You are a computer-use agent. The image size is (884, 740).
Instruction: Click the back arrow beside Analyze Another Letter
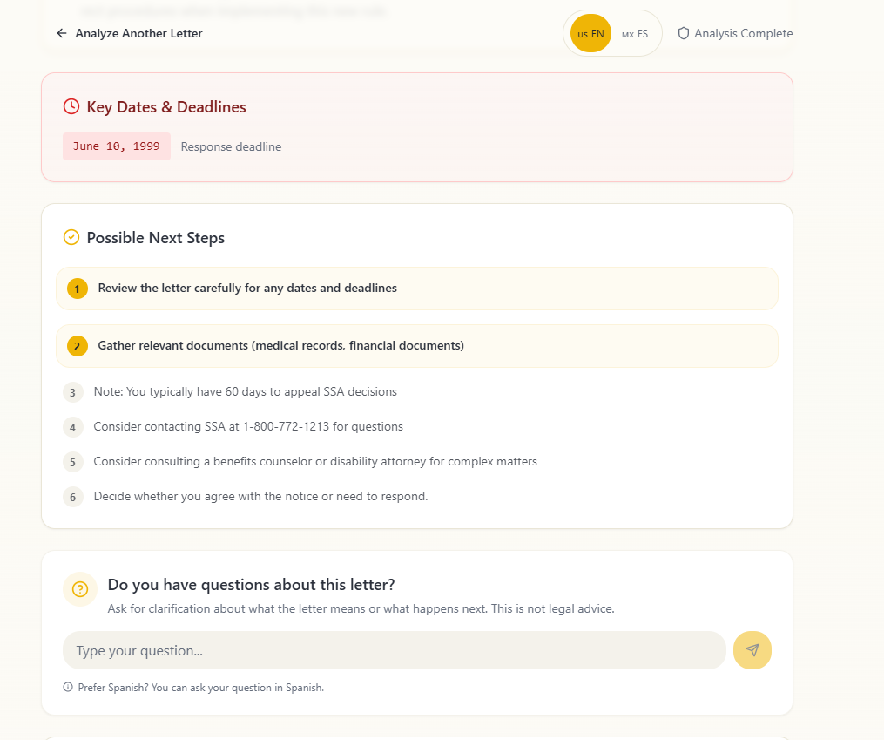(x=60, y=33)
